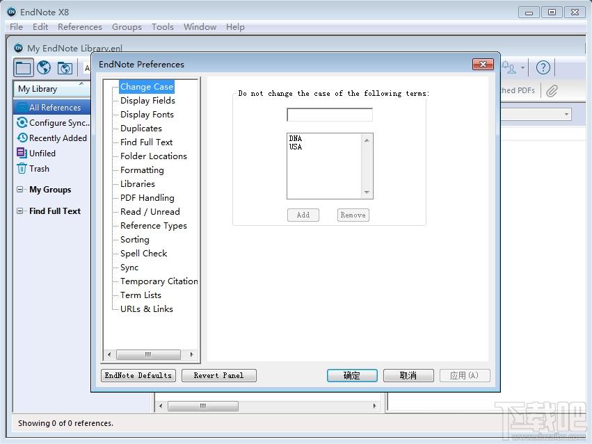Click the Trash bin icon

pyautogui.click(x=22, y=169)
